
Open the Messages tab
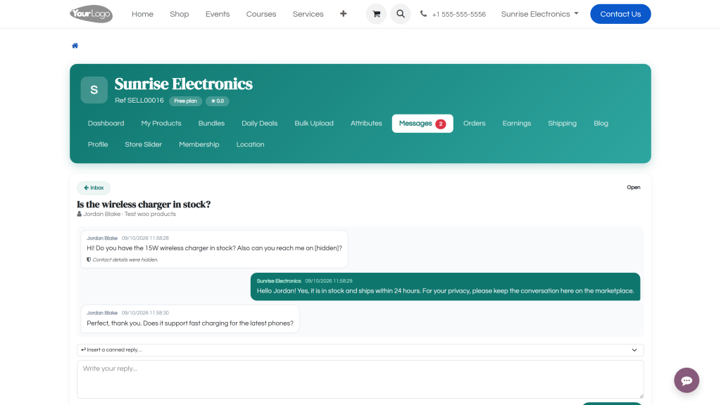coord(422,124)
